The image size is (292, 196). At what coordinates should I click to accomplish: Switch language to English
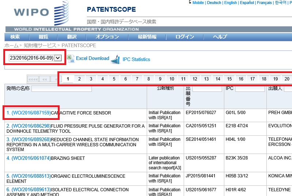pyautogui.click(x=231, y=3)
